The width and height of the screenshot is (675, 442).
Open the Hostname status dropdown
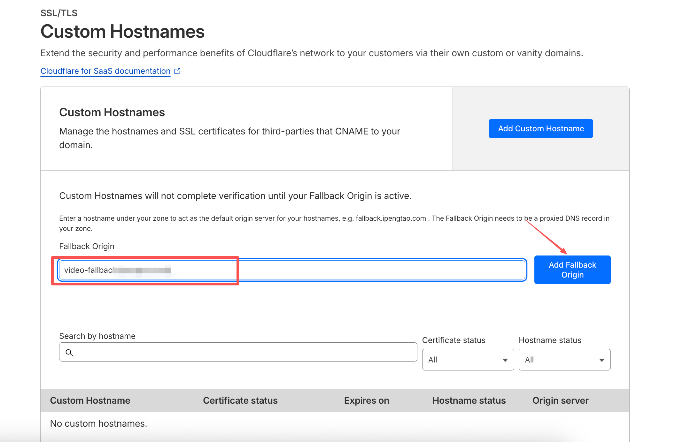564,360
